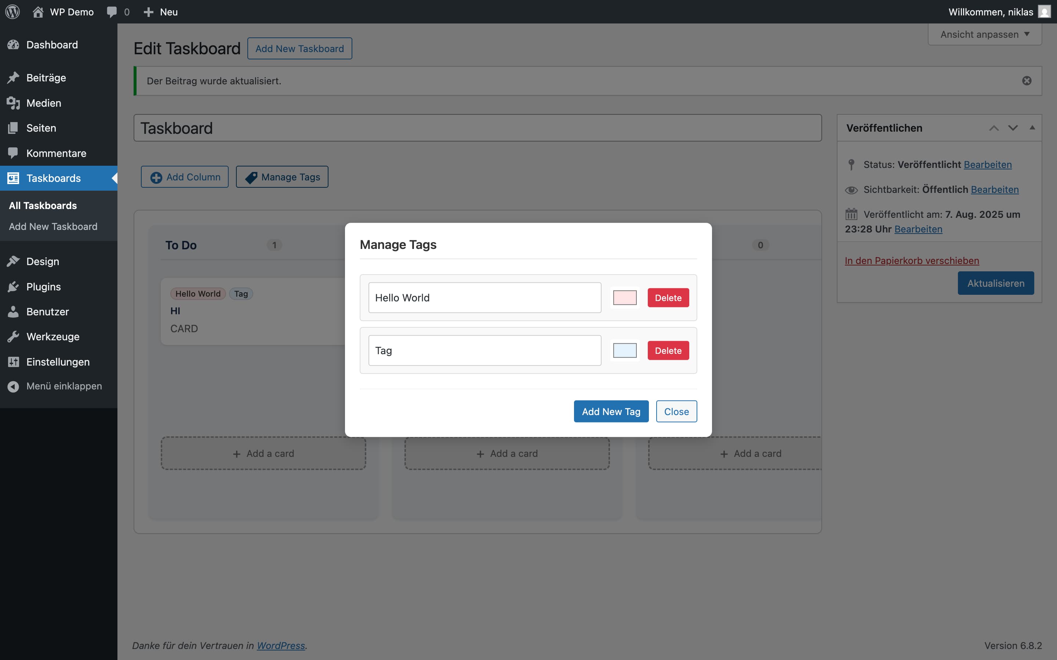Click the WordPress logo icon
Viewport: 1057px width, 660px height.
13,12
